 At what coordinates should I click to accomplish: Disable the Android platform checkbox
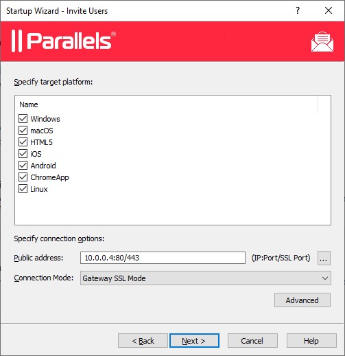23,166
